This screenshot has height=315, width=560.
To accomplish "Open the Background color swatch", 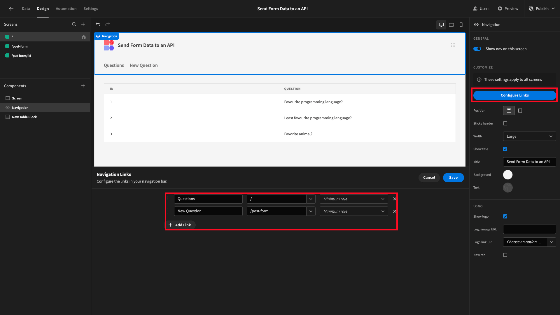I will (508, 175).
